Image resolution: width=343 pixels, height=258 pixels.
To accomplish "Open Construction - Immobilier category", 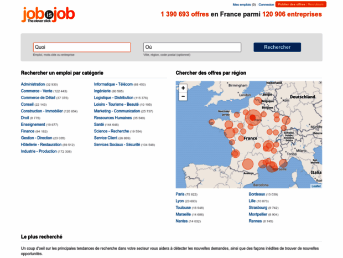I will [42, 111].
